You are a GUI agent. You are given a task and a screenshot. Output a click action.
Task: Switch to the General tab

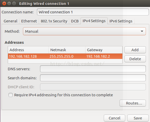(10, 21)
